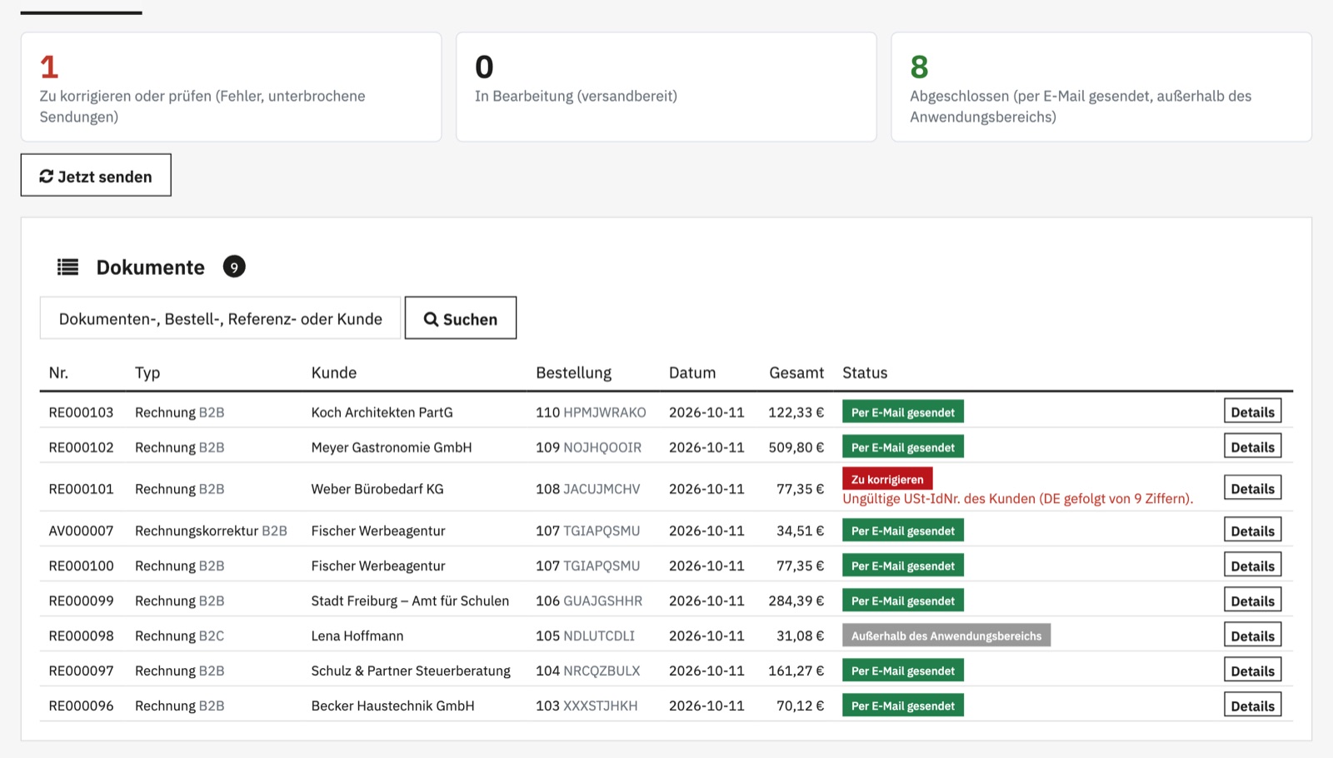Click Per E-Mail gesendet badge for RE000103
Image resolution: width=1333 pixels, height=758 pixels.
point(903,412)
